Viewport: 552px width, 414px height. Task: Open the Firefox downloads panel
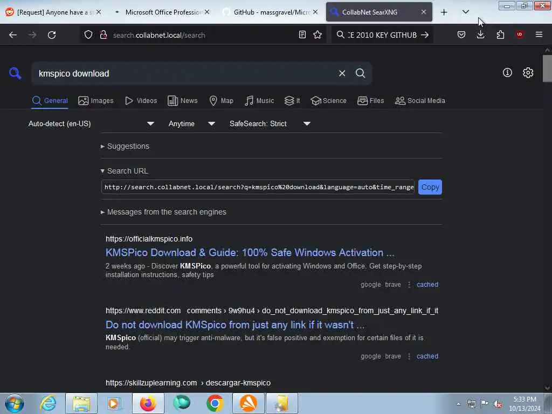point(480,34)
